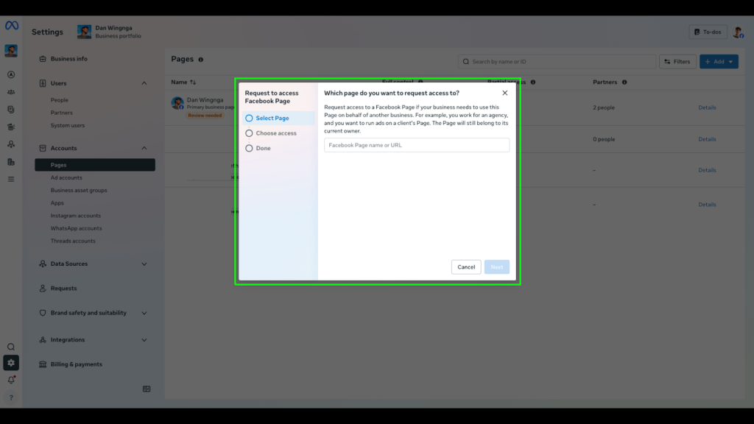
Task: Click the Meta logo in the left rail
Action: tap(12, 26)
